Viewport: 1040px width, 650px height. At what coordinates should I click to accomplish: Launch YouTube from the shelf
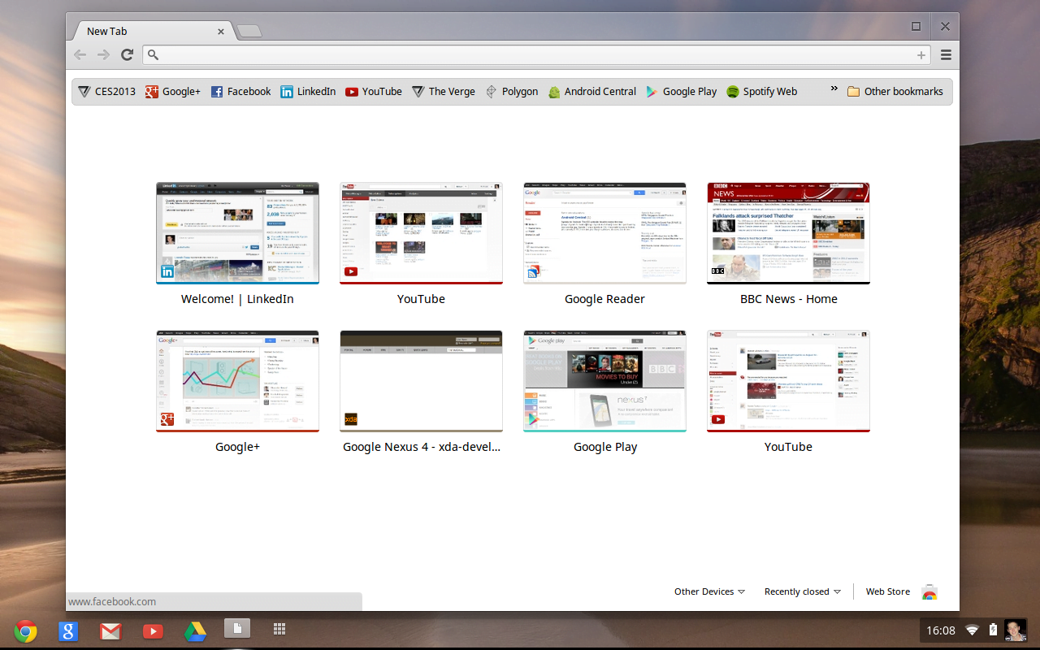[x=153, y=630]
